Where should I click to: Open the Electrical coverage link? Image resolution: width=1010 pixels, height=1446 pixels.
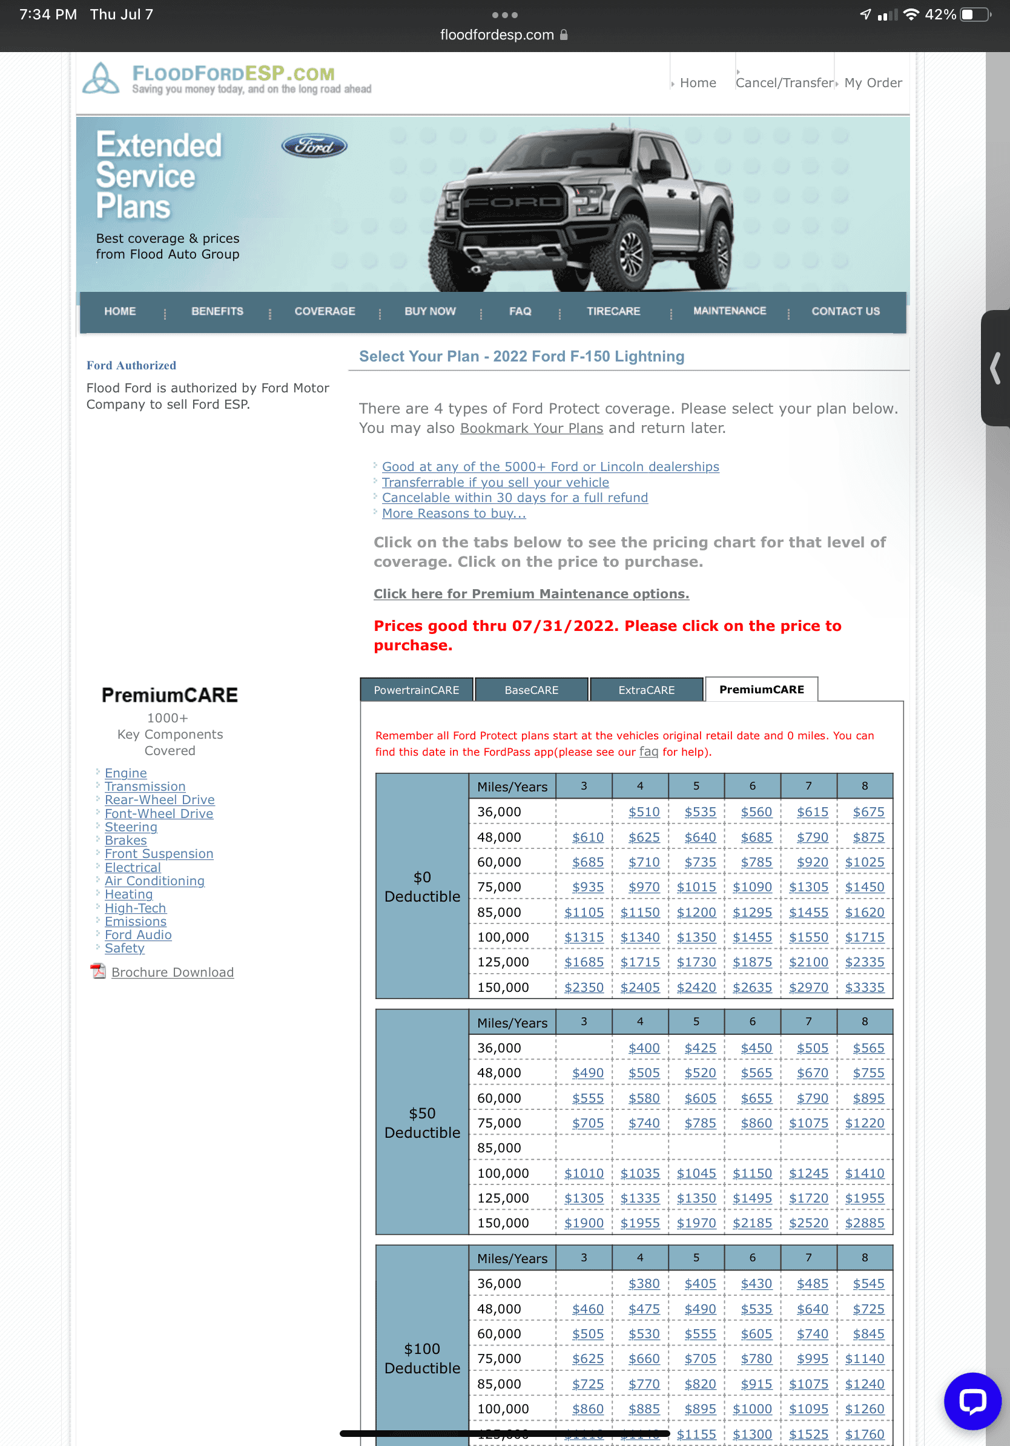click(x=133, y=867)
